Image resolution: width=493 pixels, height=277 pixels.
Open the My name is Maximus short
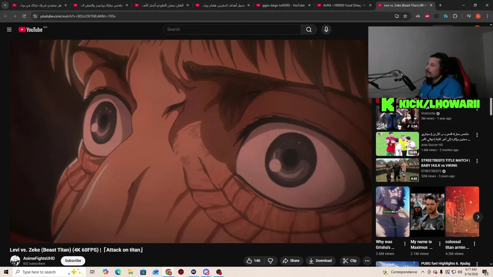click(427, 212)
